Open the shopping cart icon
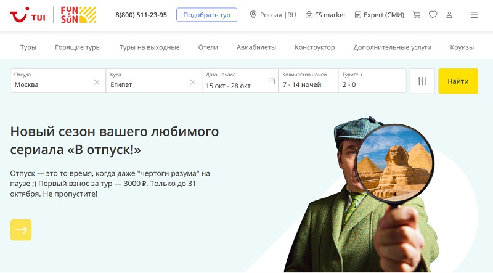The height and width of the screenshot is (273, 493). 417,15
